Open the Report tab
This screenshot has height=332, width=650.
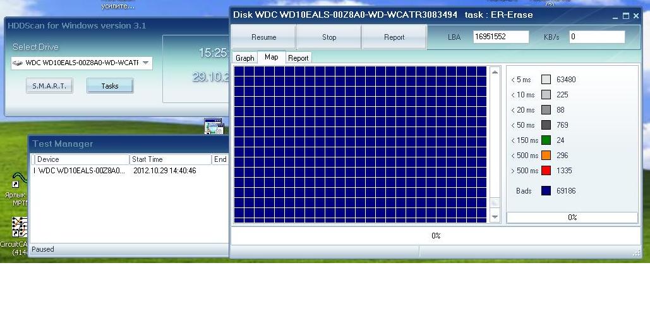(x=298, y=58)
